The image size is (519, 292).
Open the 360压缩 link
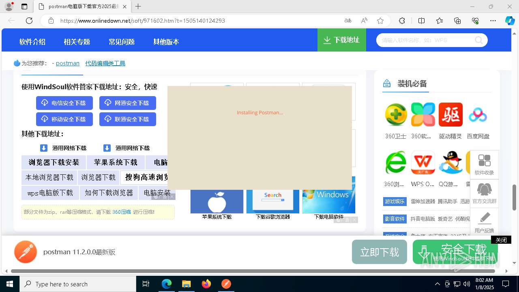point(122,212)
